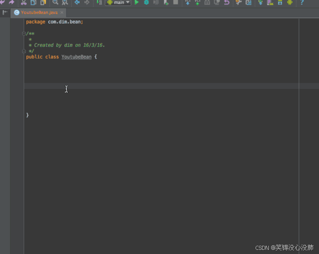Click the gray Stop button

tap(175, 2)
